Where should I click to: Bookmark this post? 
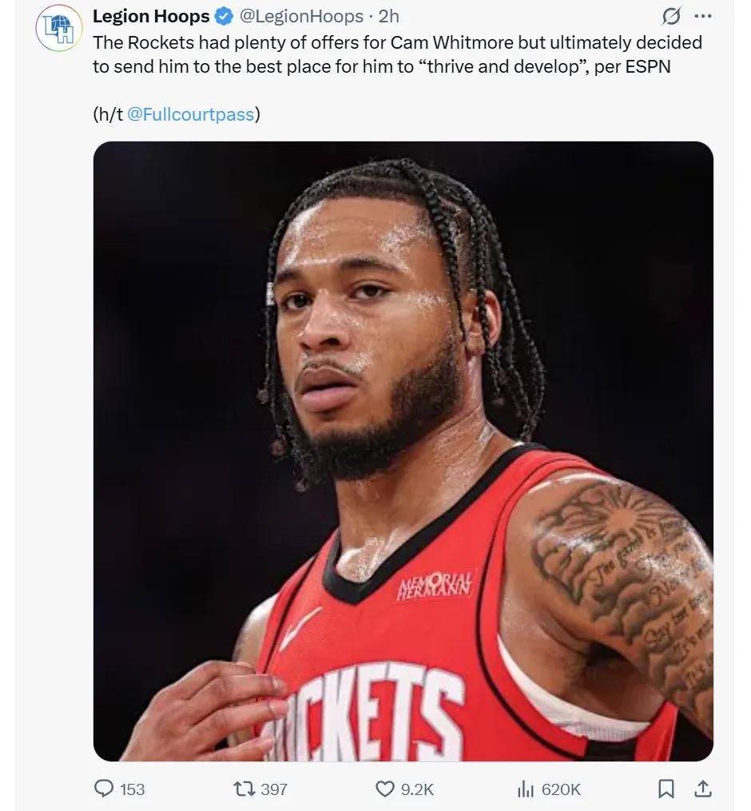pos(666,789)
